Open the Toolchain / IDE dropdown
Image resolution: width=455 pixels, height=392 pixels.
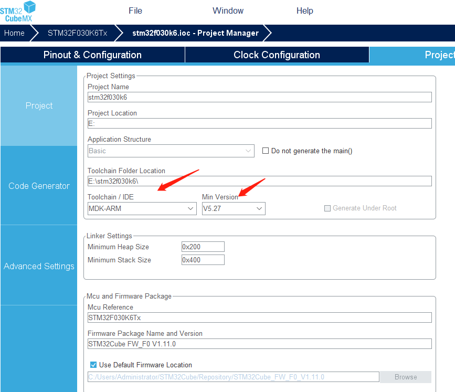pos(142,209)
